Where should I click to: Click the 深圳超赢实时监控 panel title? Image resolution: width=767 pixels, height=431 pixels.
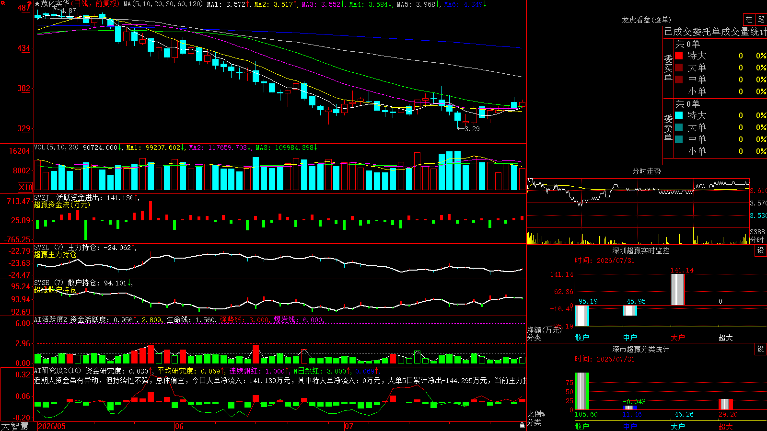[641, 250]
